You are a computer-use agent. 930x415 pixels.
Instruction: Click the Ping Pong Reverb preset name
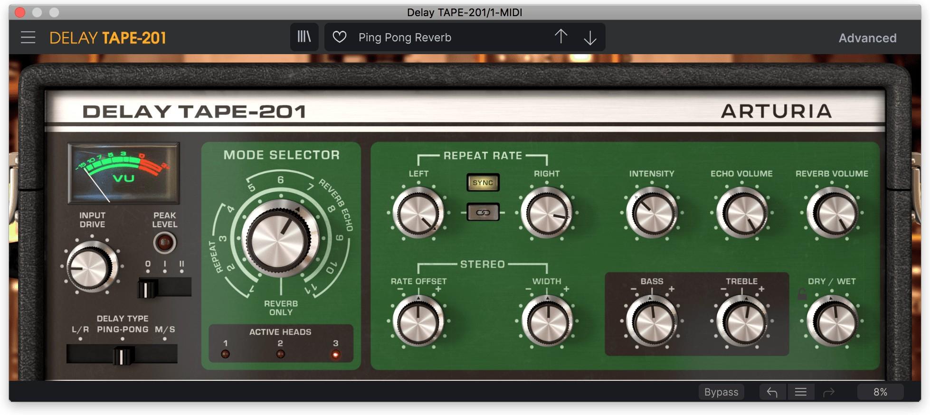(x=405, y=38)
